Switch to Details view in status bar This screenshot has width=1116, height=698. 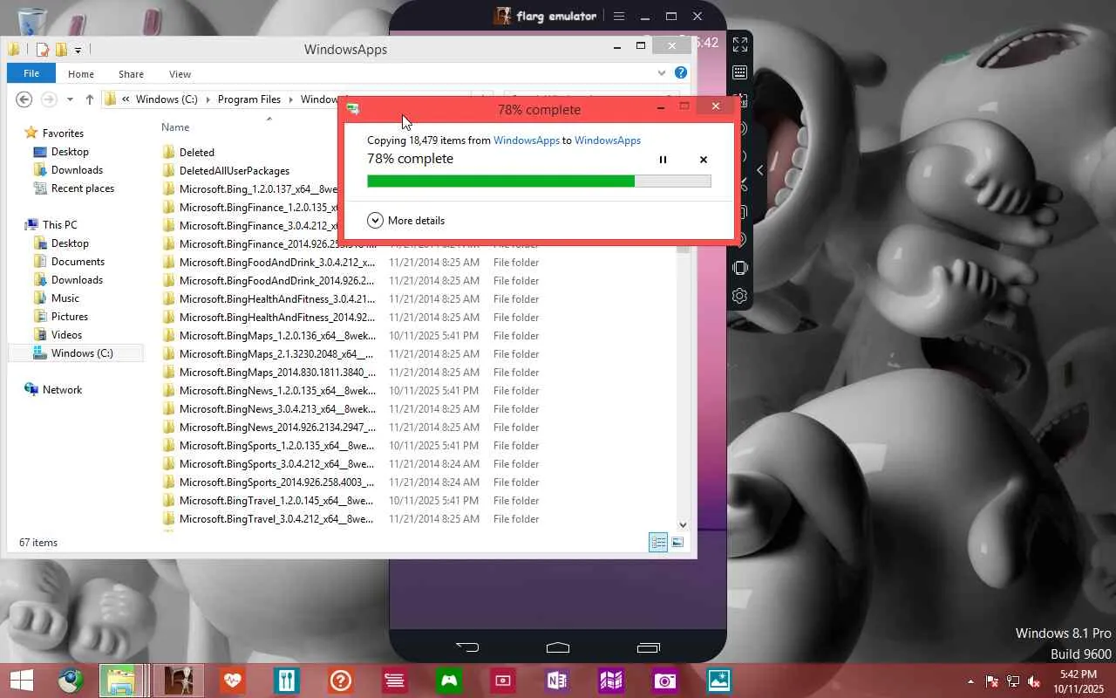tap(658, 543)
